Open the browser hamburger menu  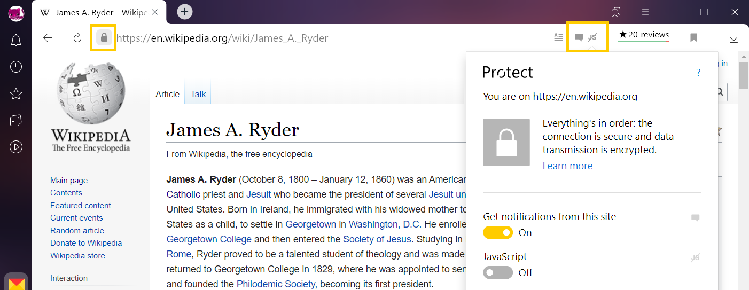pyautogui.click(x=645, y=12)
